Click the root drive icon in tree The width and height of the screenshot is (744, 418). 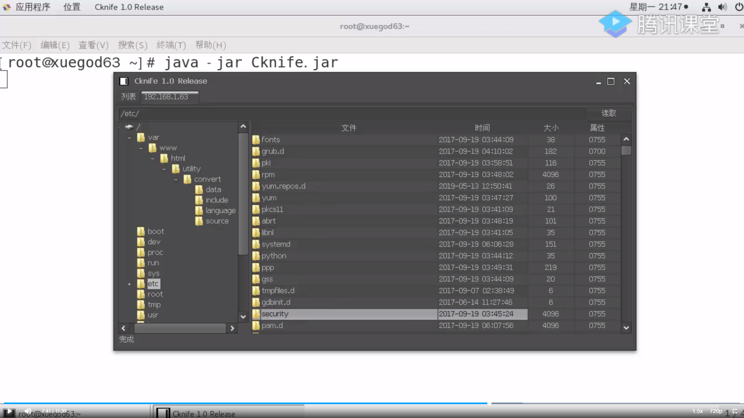click(x=129, y=127)
